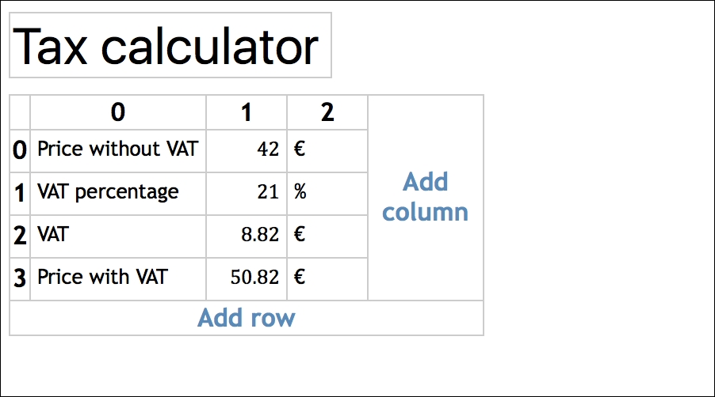Click the cell with value 21
Image resolution: width=715 pixels, height=397 pixels.
pos(247,193)
